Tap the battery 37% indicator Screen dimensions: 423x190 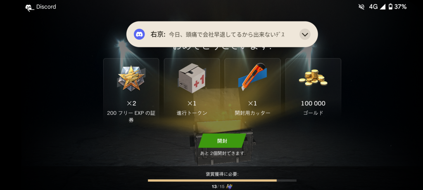pos(397,7)
